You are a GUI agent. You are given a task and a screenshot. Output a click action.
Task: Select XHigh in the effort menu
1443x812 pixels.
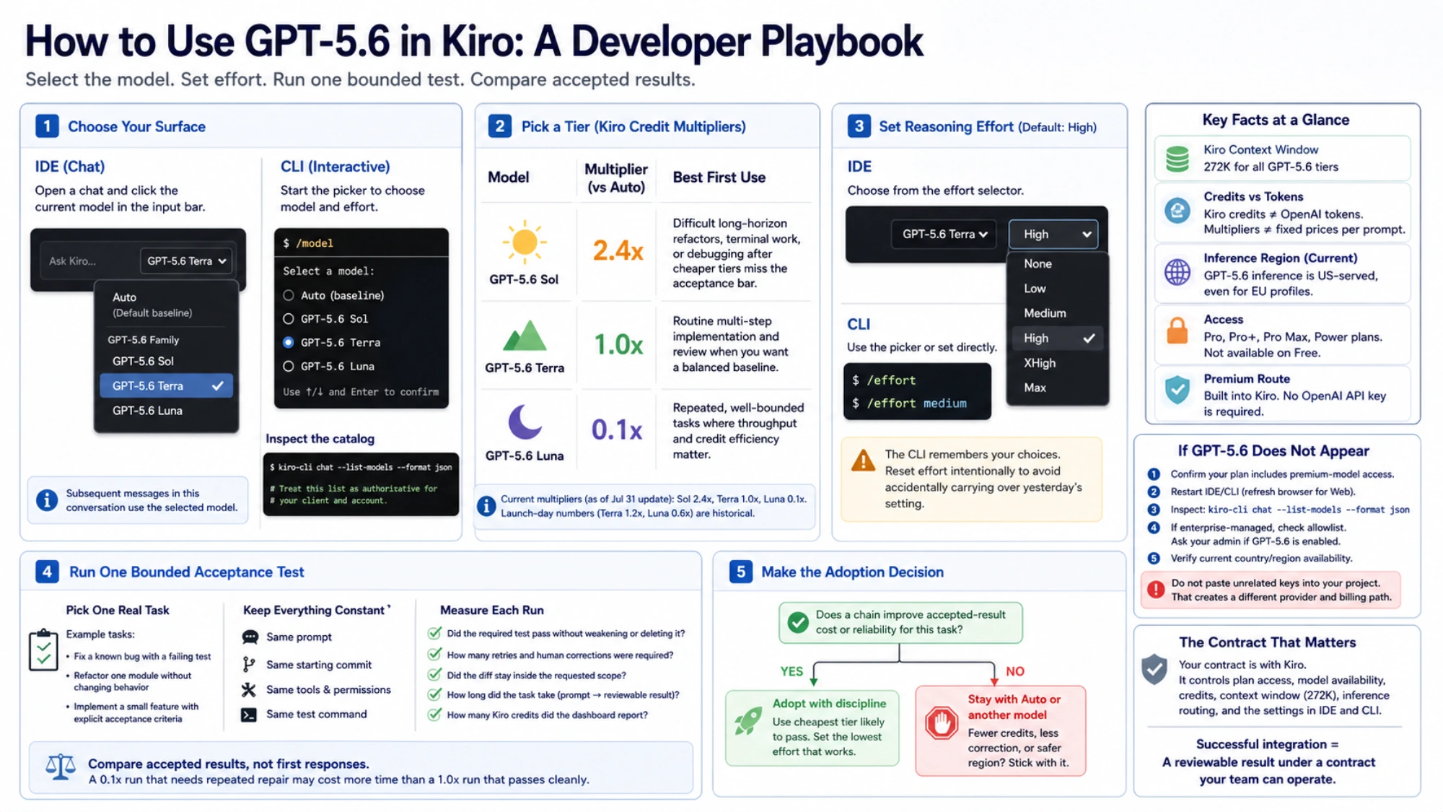click(1057, 362)
